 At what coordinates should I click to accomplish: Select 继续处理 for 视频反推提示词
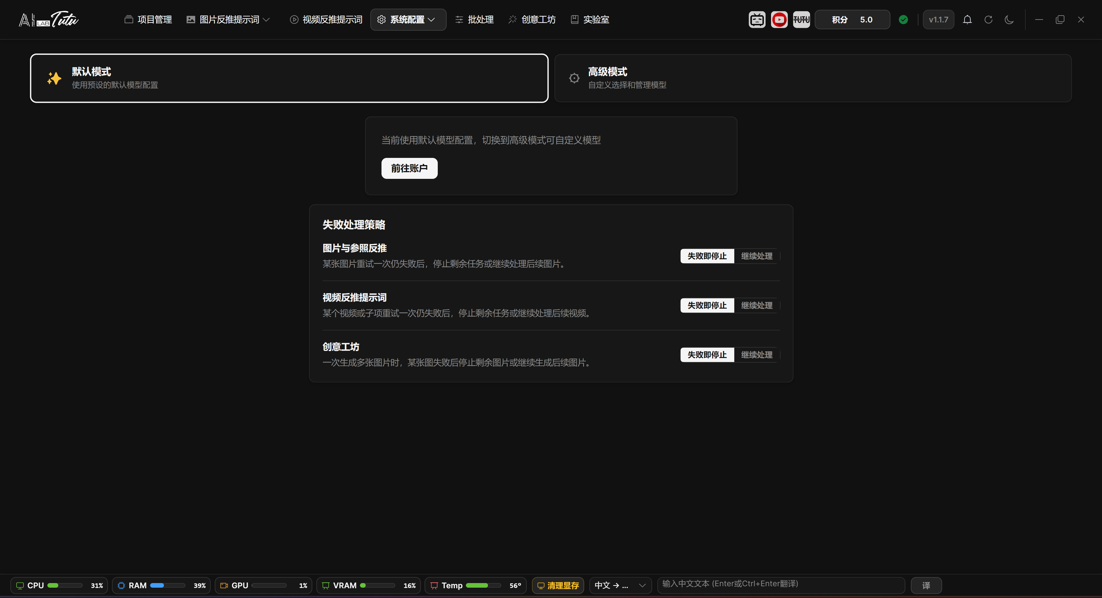(756, 305)
